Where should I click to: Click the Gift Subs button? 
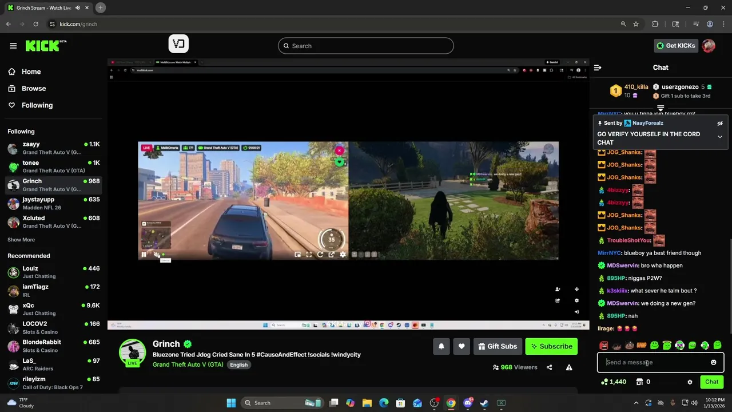tap(498, 346)
